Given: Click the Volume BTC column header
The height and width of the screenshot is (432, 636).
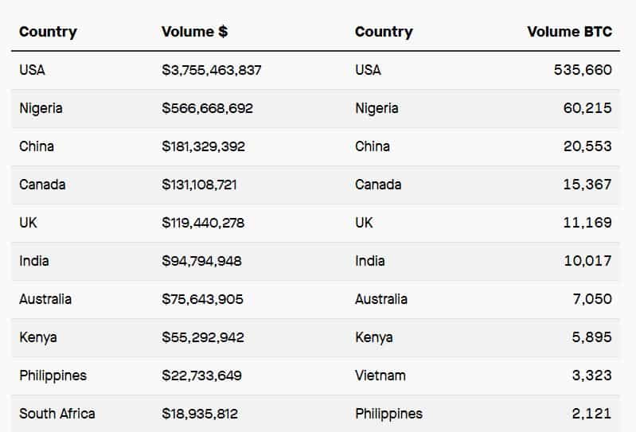Looking at the screenshot, I should pos(569,32).
